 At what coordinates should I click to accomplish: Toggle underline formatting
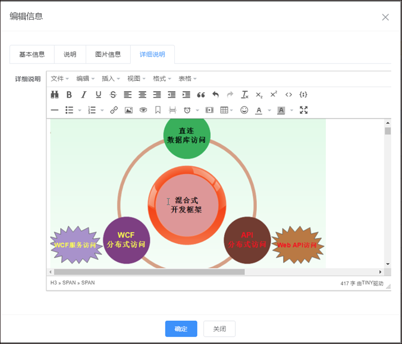click(x=98, y=95)
